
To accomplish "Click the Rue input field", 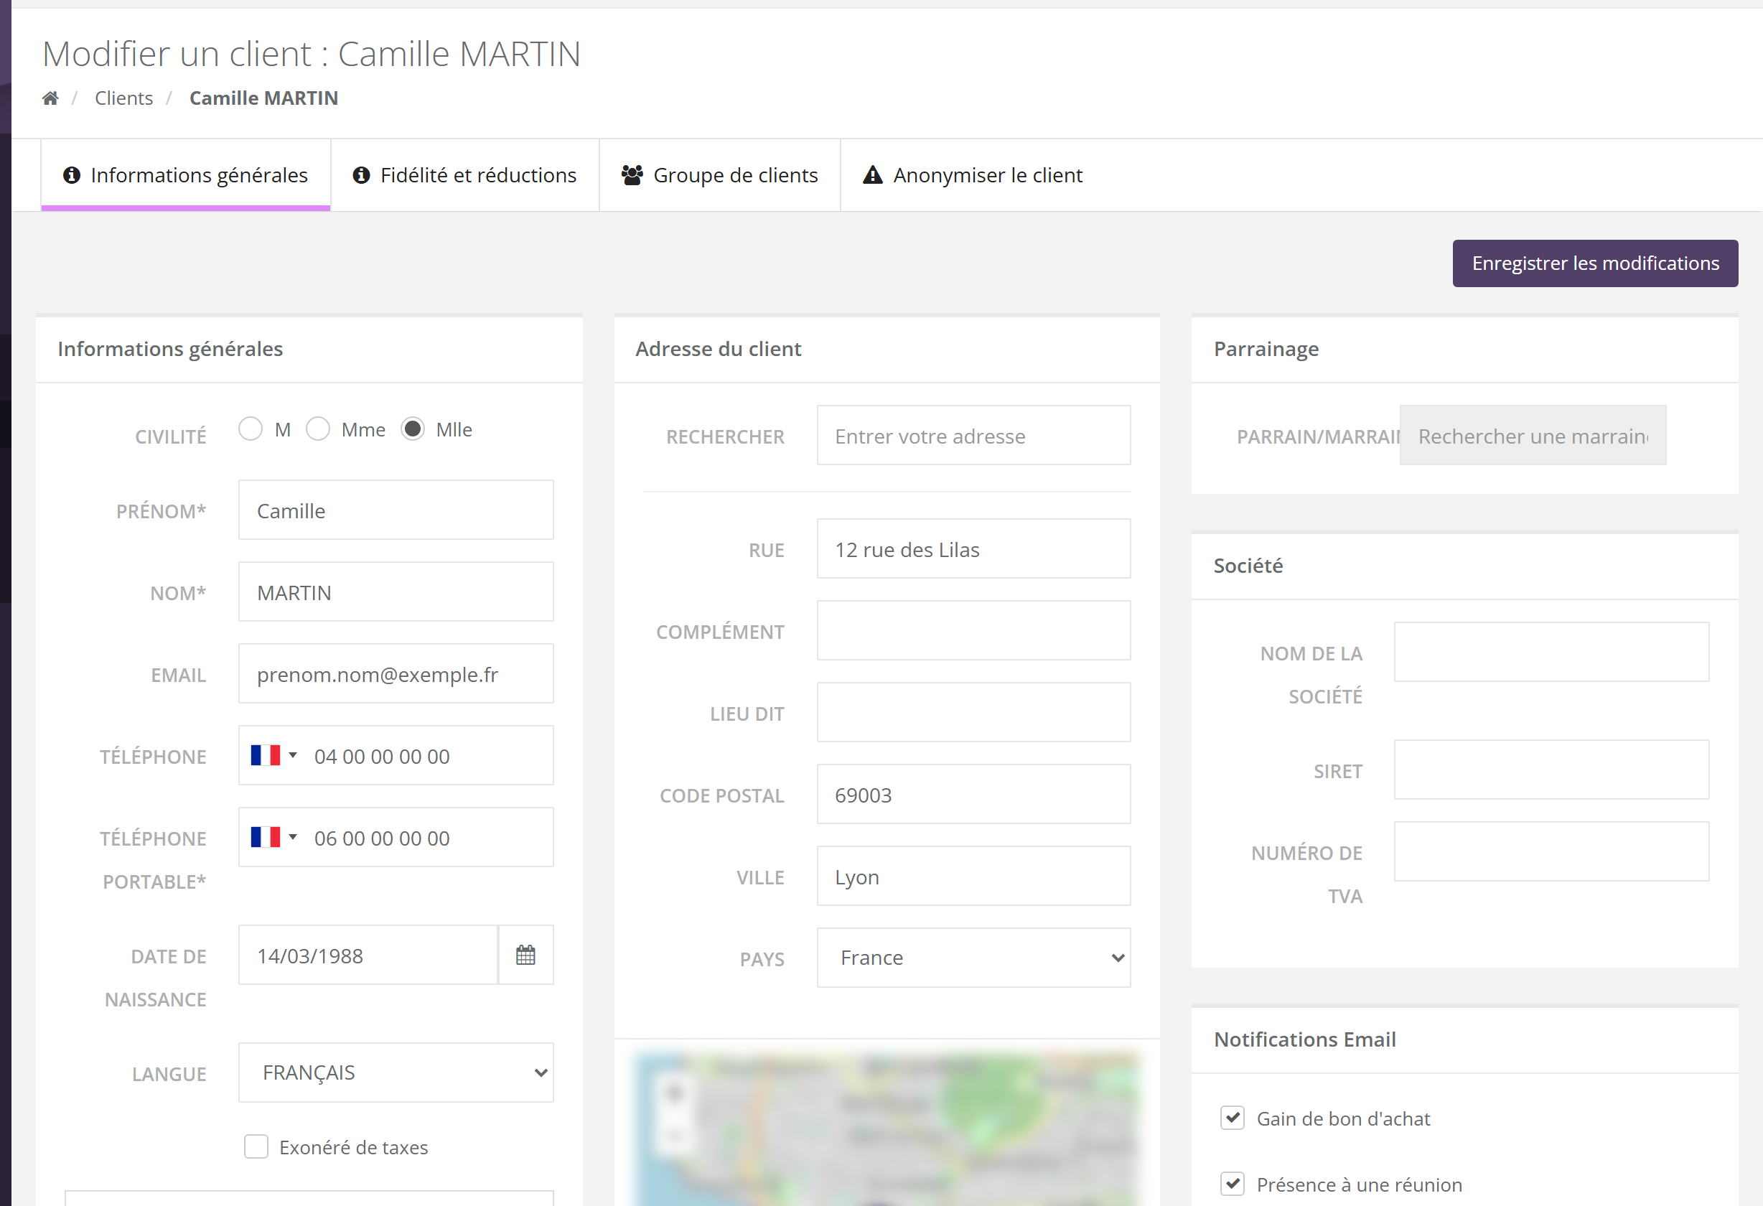I will (x=974, y=549).
